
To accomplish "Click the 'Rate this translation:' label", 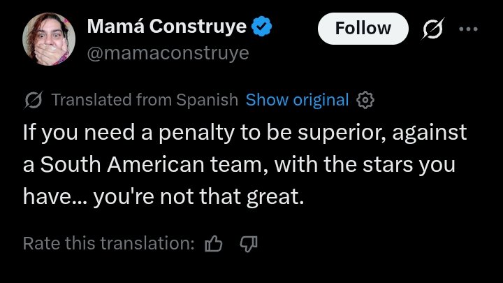I will tap(109, 243).
